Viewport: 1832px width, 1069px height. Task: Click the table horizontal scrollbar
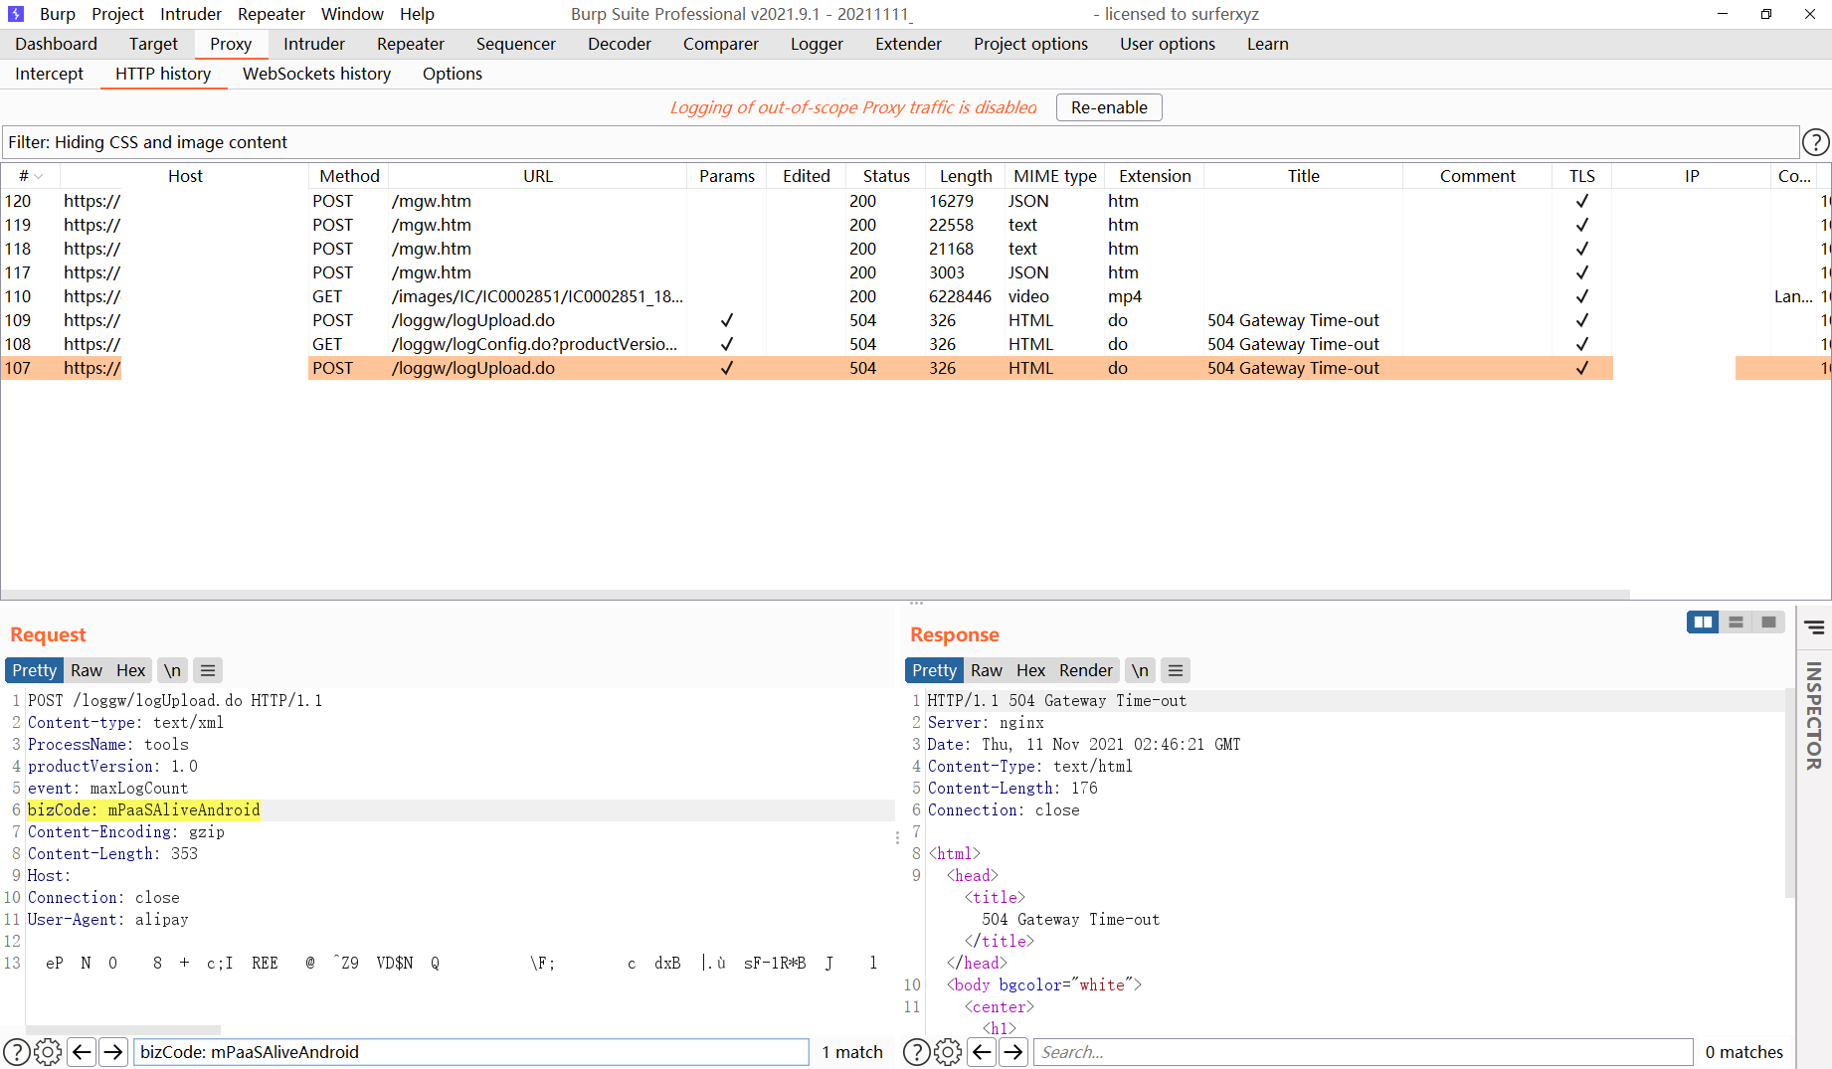(x=816, y=595)
